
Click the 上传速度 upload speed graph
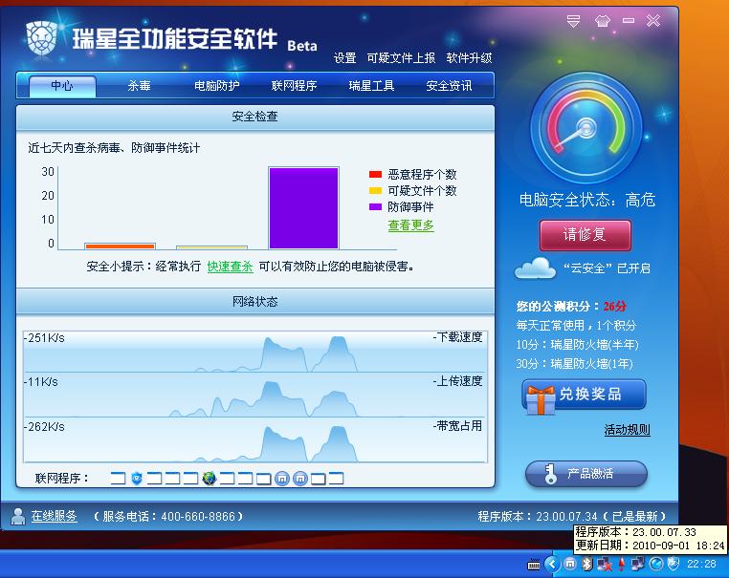point(255,396)
